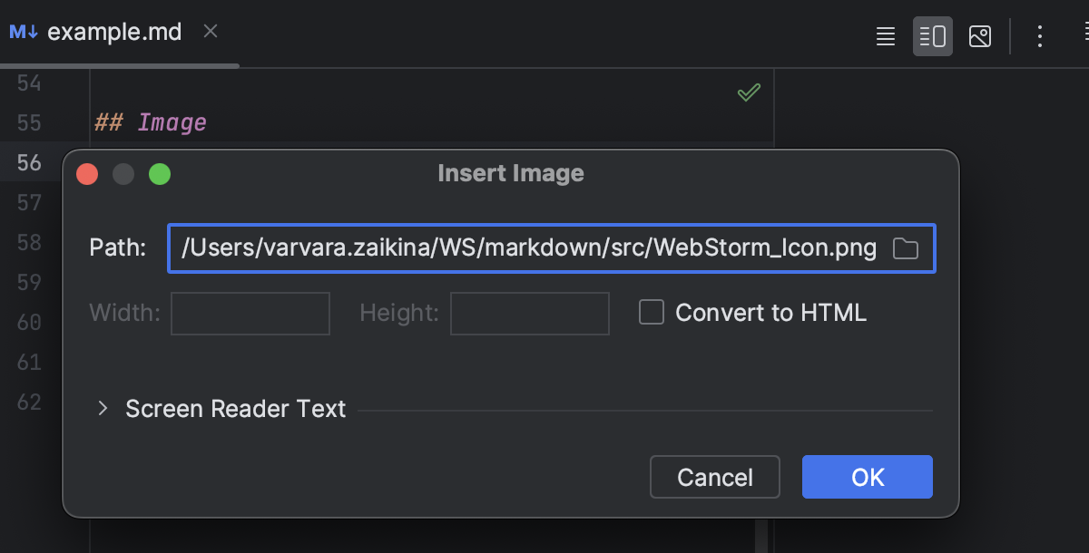This screenshot has width=1089, height=553.
Task: Collapse the Screen Reader Text disclosure triangle
Action: pyautogui.click(x=102, y=409)
